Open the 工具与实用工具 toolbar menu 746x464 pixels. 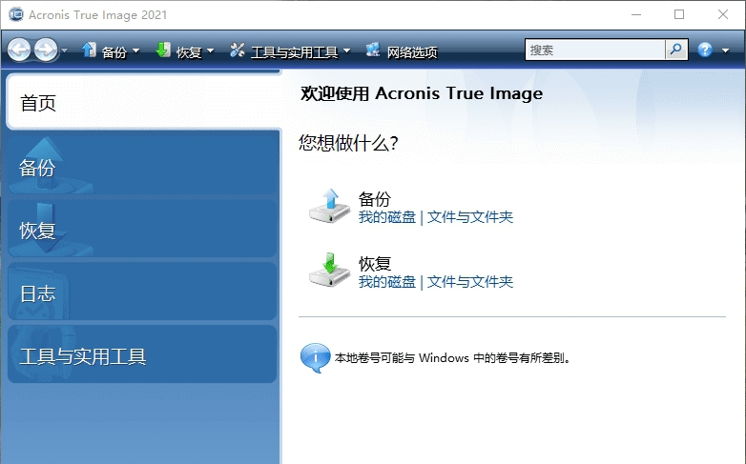pos(294,51)
